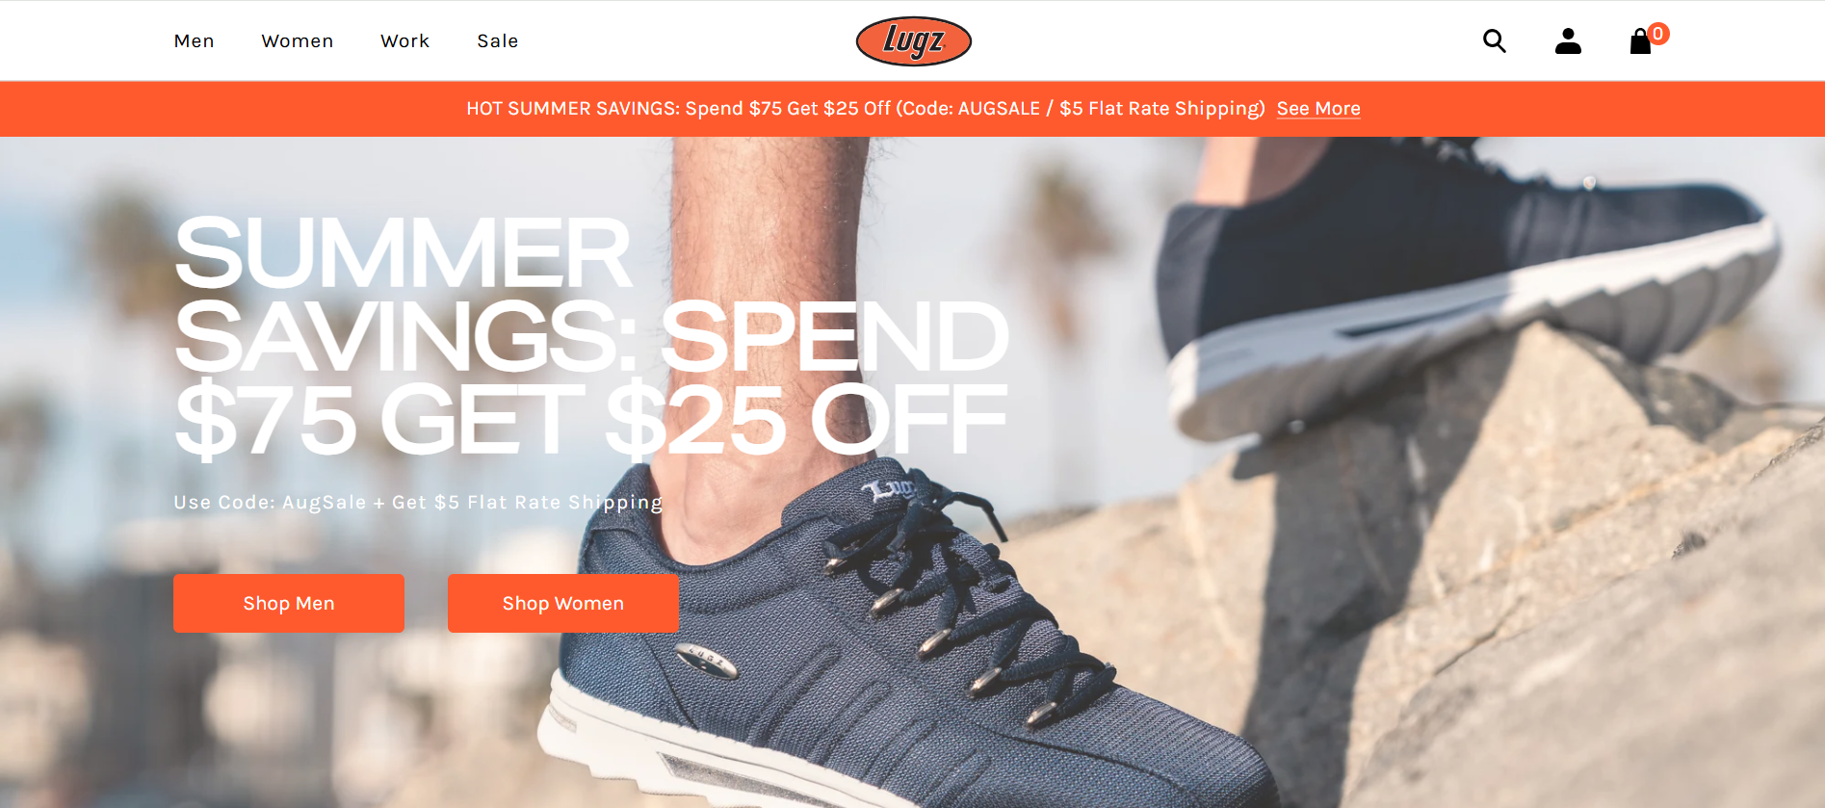Open the Sale navigation menu
This screenshot has width=1825, height=808.
click(x=498, y=41)
